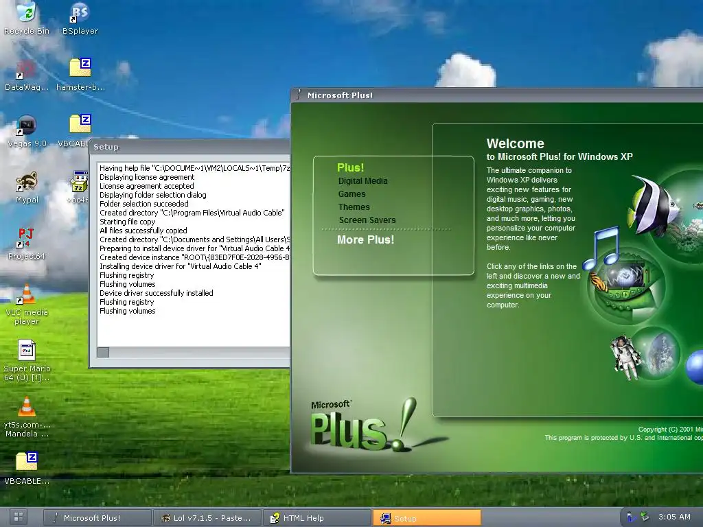The height and width of the screenshot is (527, 703).
Task: Open the Games link in Microsoft Plus!
Action: [352, 194]
